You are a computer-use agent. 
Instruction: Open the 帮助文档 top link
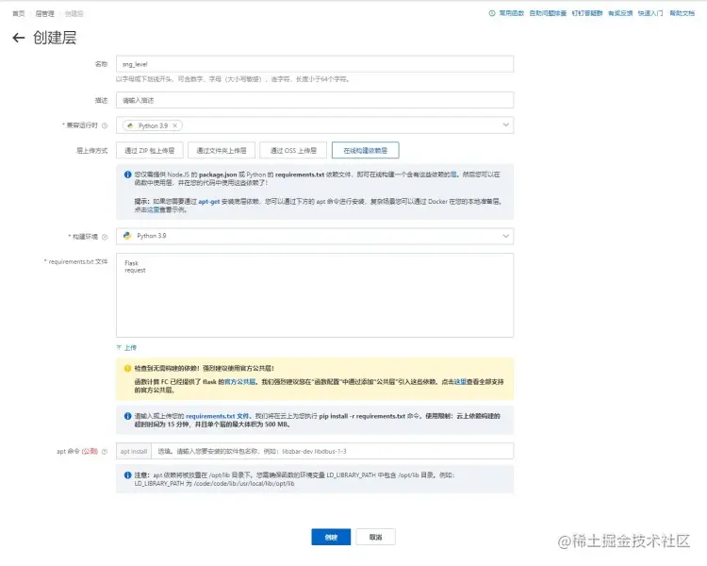(682, 13)
